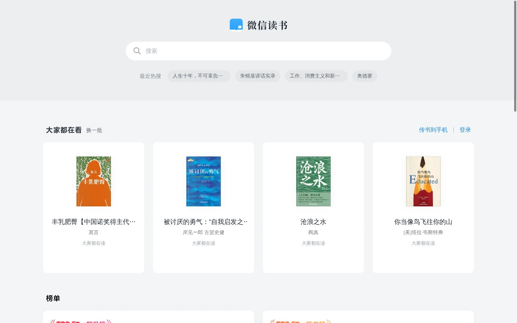Open 沧浪之水 green book cover
The width and height of the screenshot is (517, 323).
coord(313,181)
